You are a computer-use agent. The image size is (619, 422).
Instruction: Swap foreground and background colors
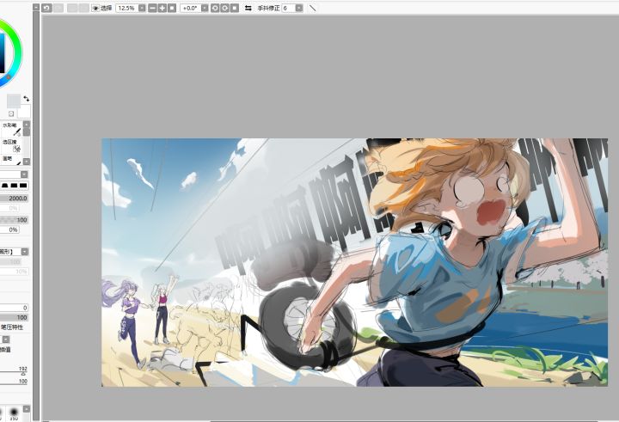coord(26,98)
